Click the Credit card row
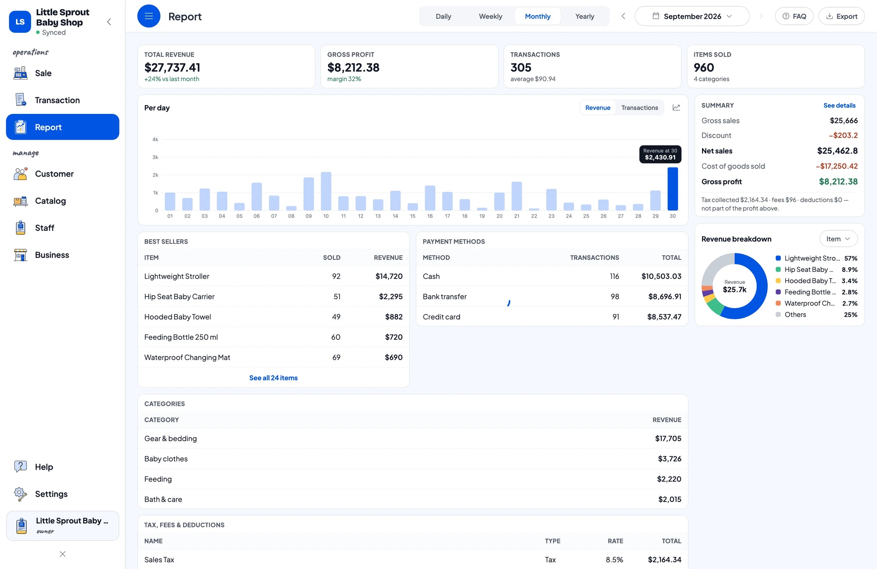 click(x=552, y=316)
